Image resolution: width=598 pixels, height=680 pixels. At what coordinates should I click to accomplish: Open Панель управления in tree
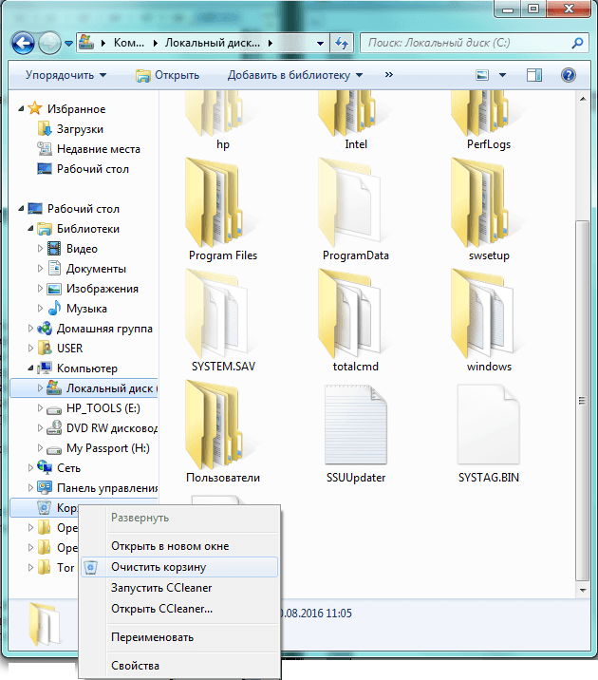click(107, 488)
